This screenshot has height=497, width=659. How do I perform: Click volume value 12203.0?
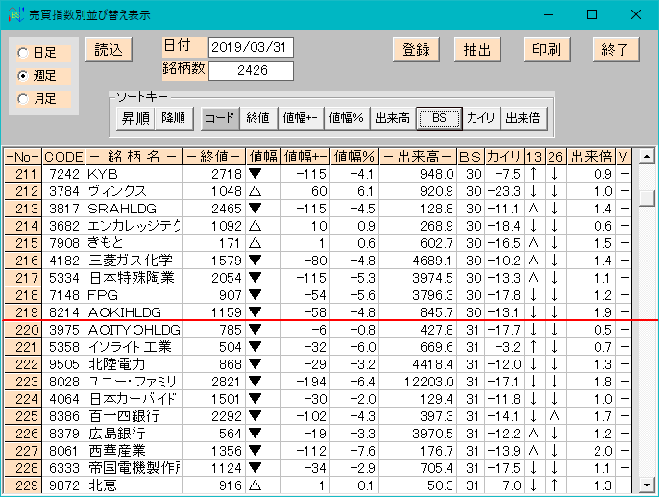pyautogui.click(x=429, y=382)
